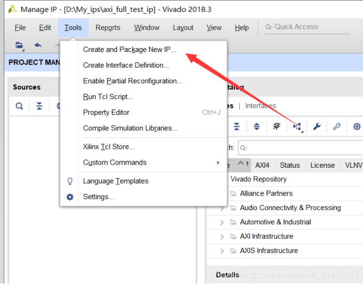Select the Audio Connectivity & Processing row

coord(290,207)
